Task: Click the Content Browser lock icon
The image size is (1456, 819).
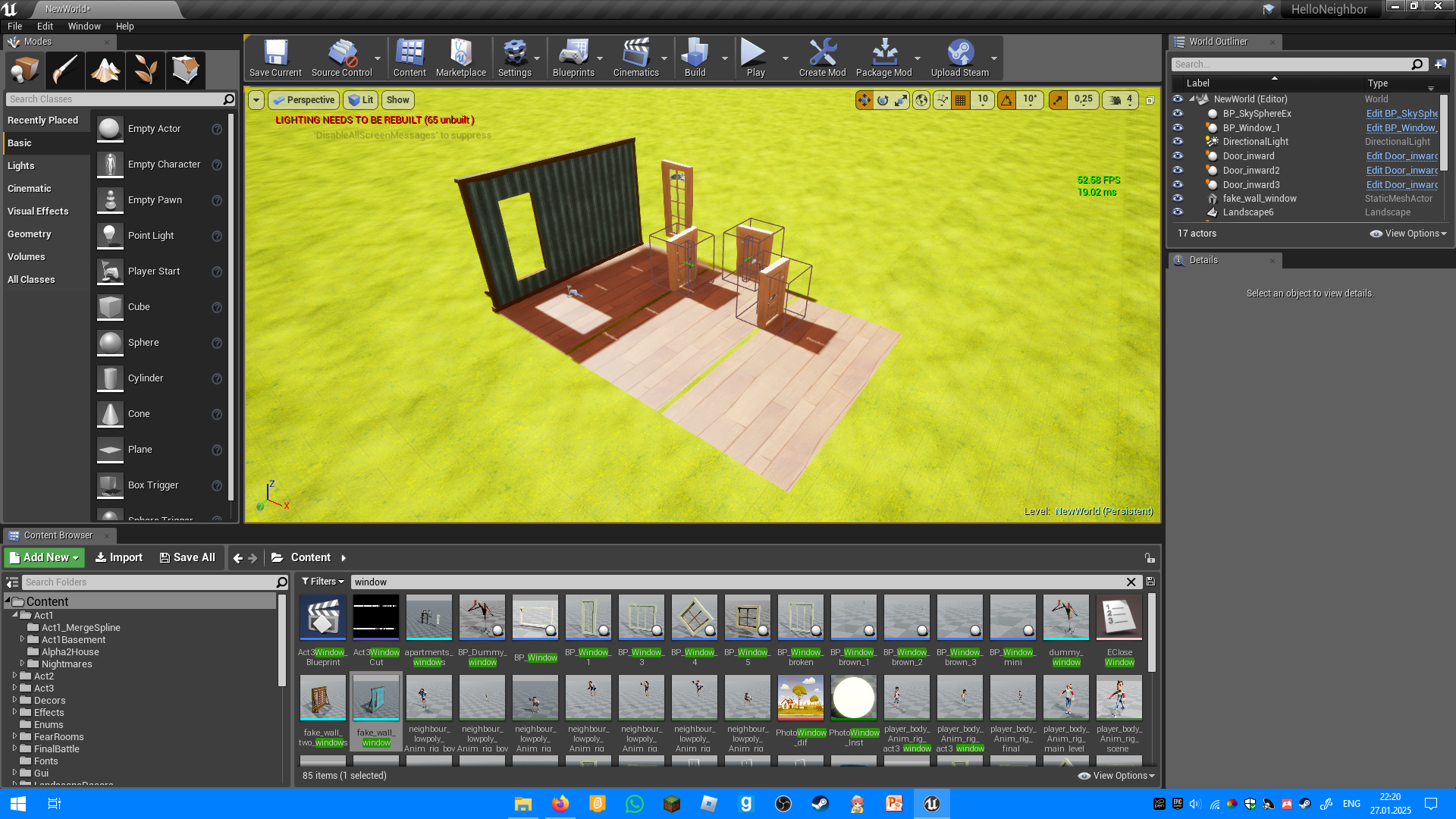Action: click(1150, 558)
